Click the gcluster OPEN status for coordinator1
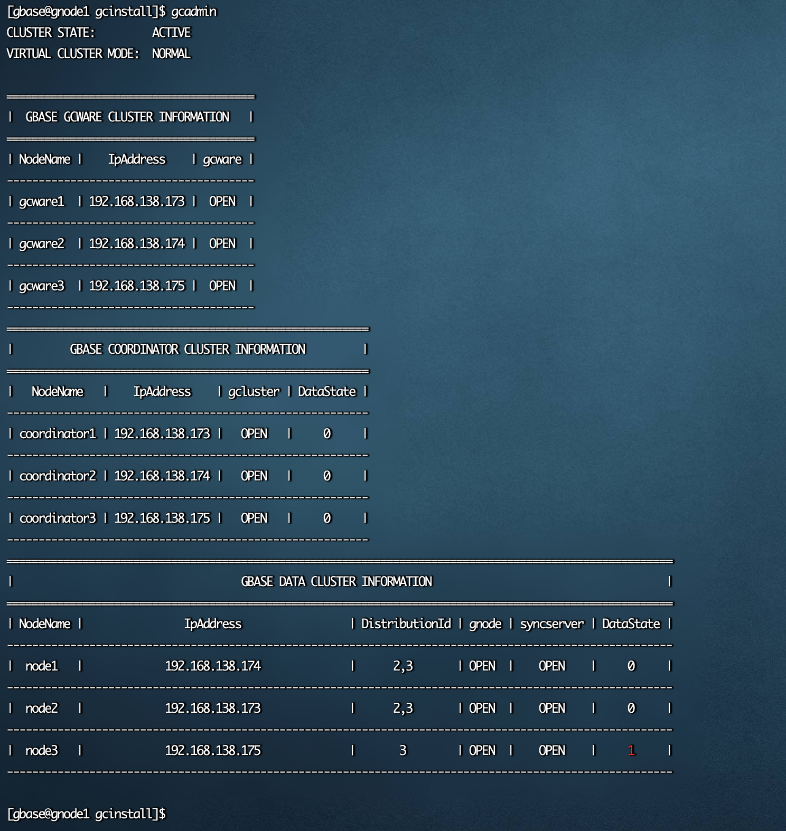Screen dimensions: 786x831 pyautogui.click(x=254, y=434)
